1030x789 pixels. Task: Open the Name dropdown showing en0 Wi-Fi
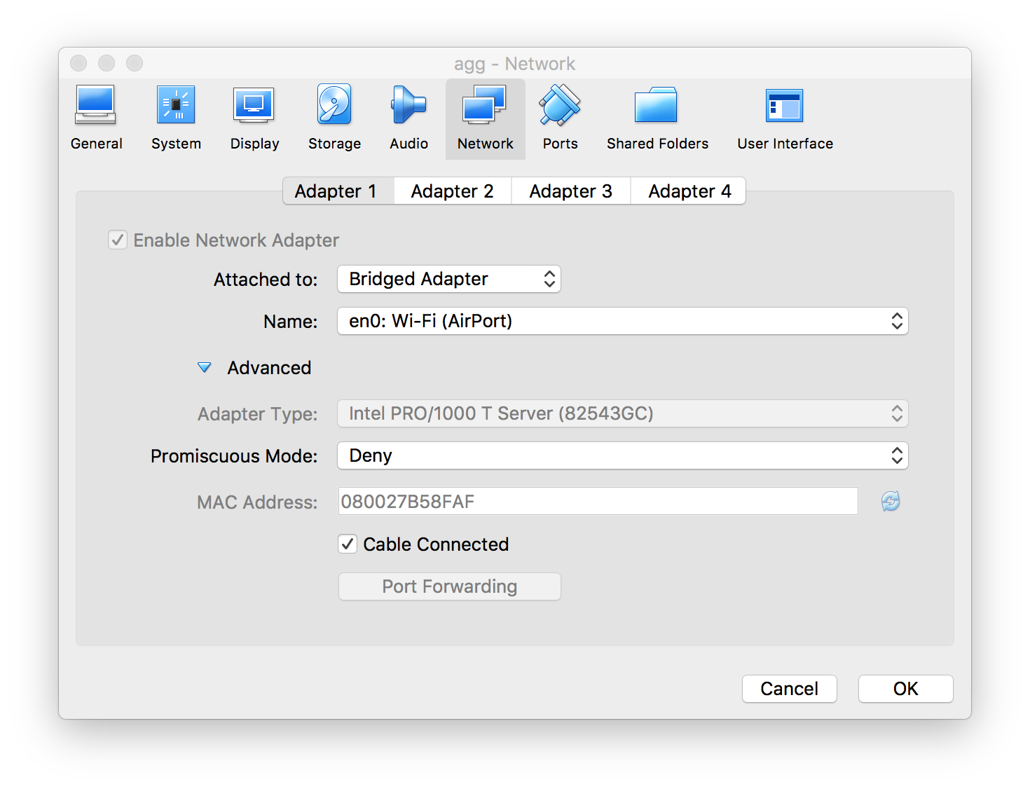pyautogui.click(x=623, y=321)
